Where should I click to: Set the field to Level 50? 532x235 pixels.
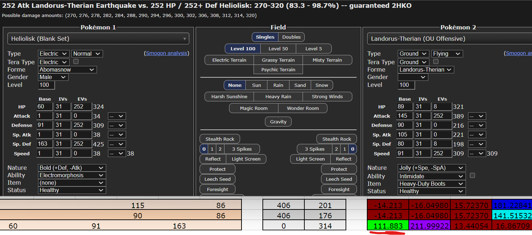click(x=278, y=49)
